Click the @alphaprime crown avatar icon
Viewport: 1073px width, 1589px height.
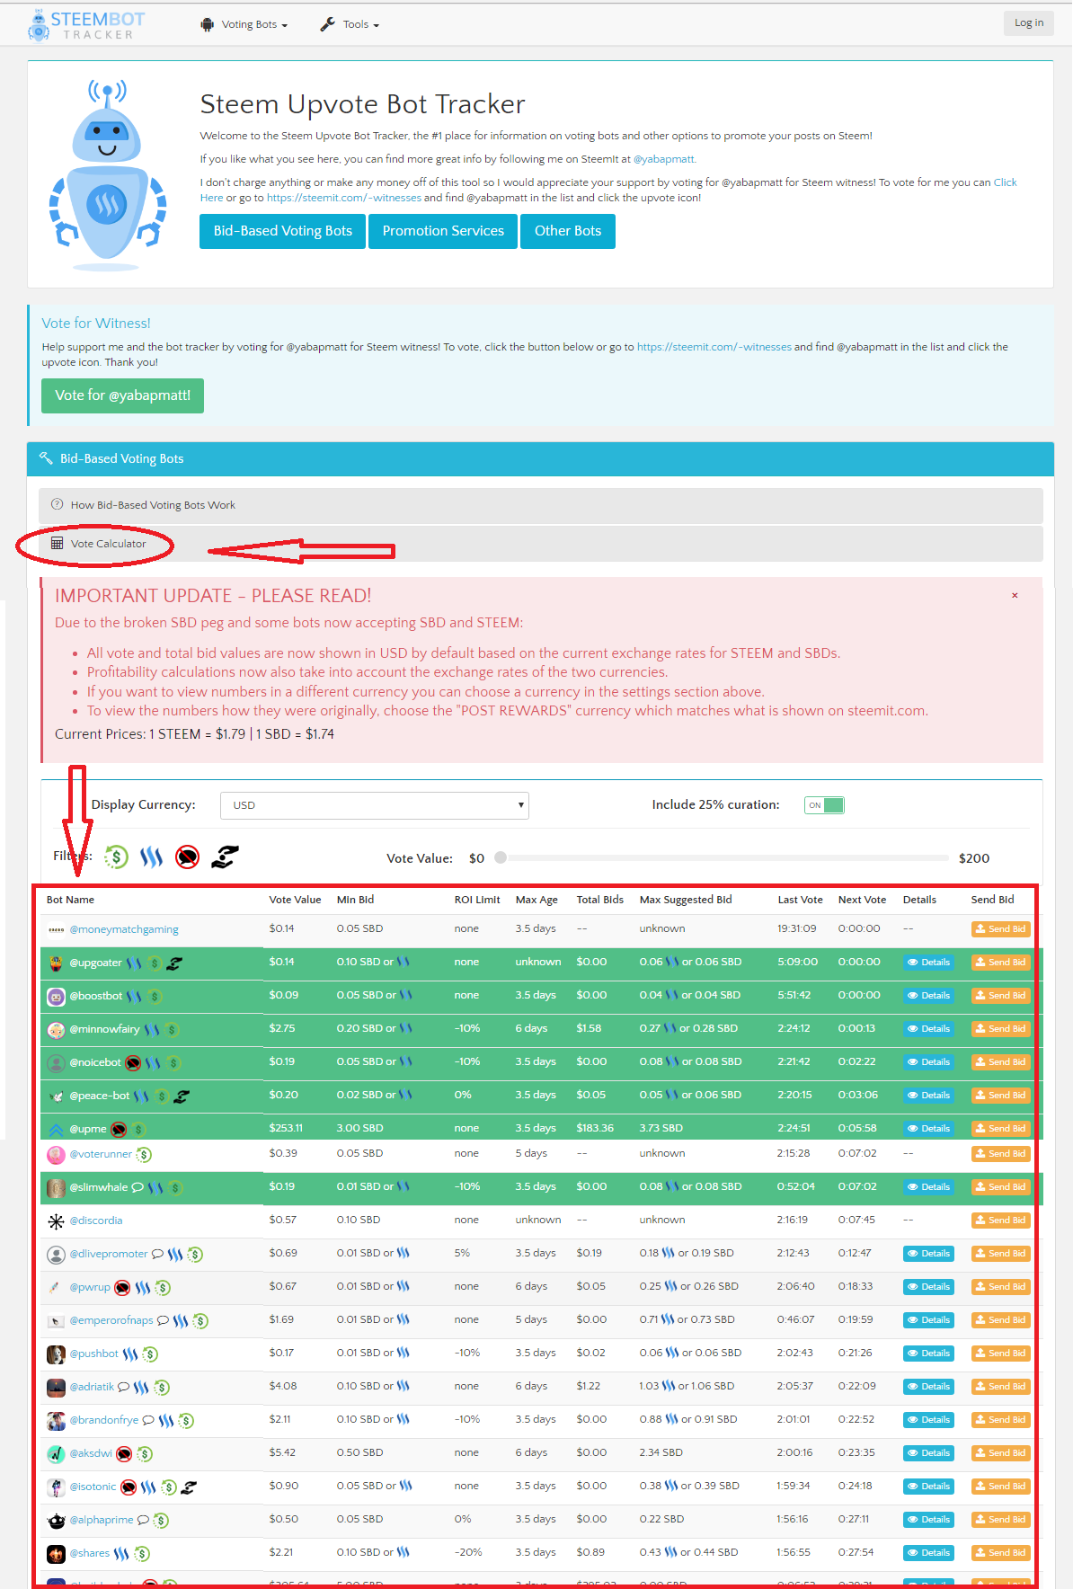pos(56,1521)
